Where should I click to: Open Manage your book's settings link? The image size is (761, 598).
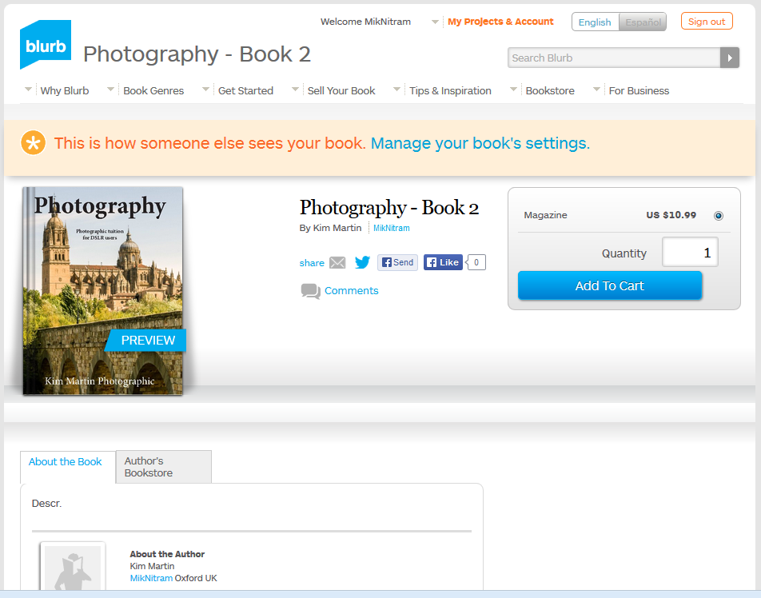(x=480, y=143)
